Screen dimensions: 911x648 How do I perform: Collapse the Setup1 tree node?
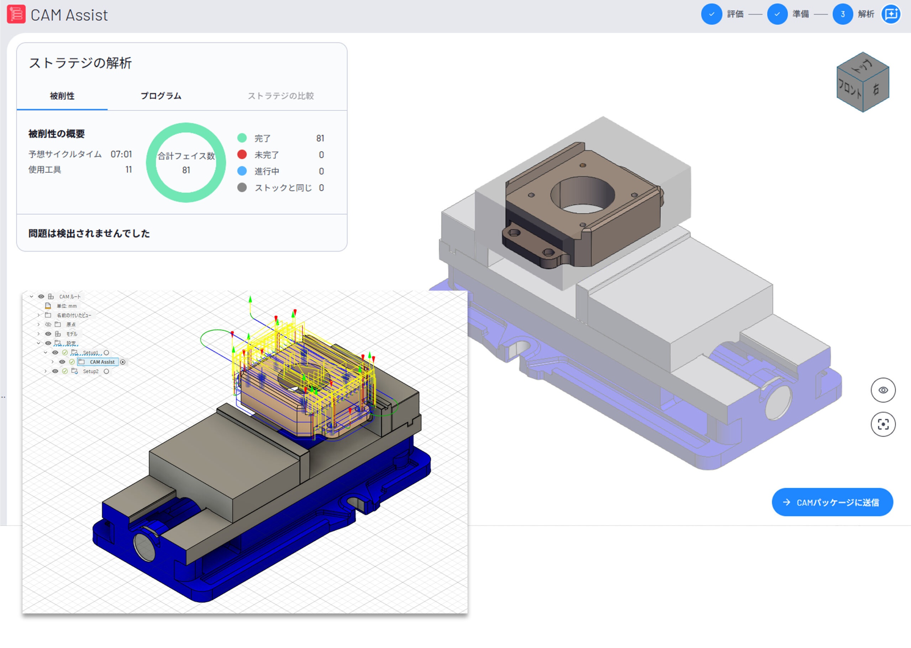click(x=46, y=353)
